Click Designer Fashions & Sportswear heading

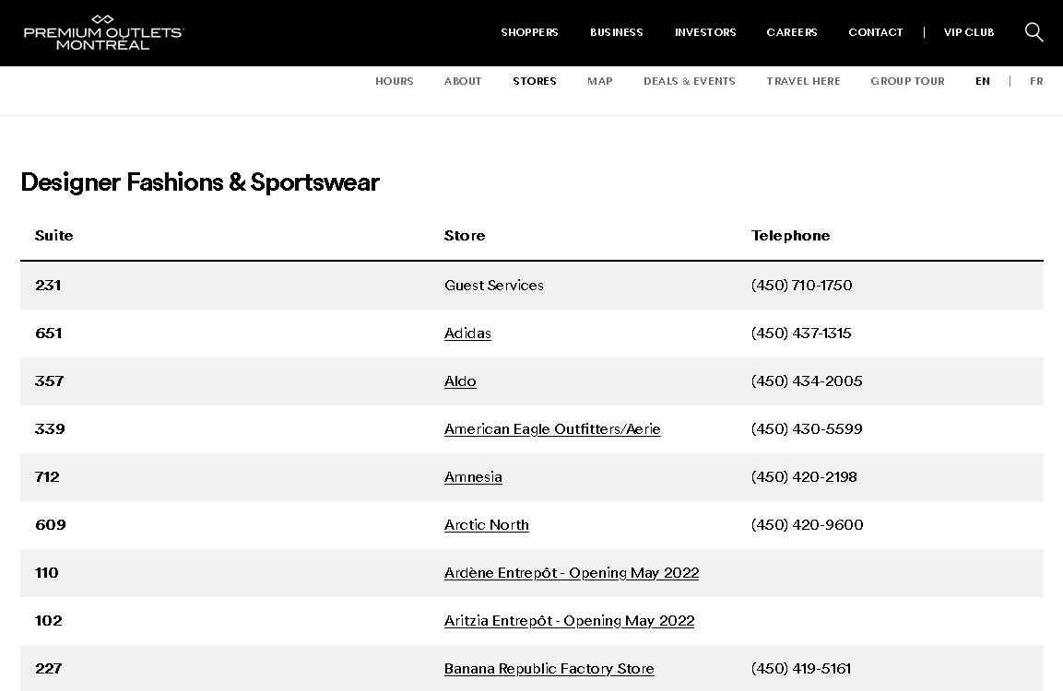pos(200,182)
